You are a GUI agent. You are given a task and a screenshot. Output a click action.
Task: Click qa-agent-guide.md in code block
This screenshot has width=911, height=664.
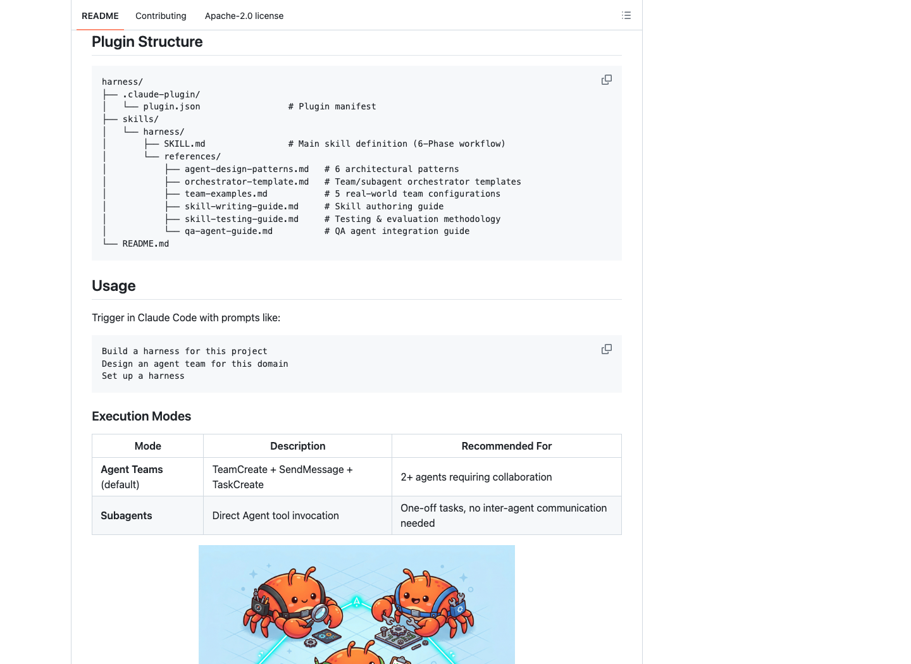pos(228,231)
